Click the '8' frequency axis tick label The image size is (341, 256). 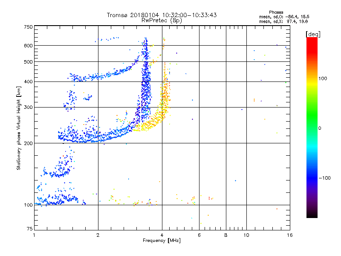tap(226, 235)
